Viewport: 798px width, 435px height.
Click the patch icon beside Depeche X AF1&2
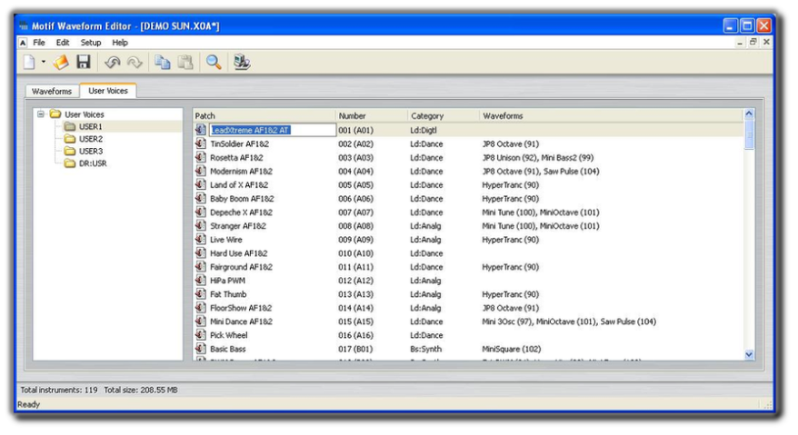(201, 213)
